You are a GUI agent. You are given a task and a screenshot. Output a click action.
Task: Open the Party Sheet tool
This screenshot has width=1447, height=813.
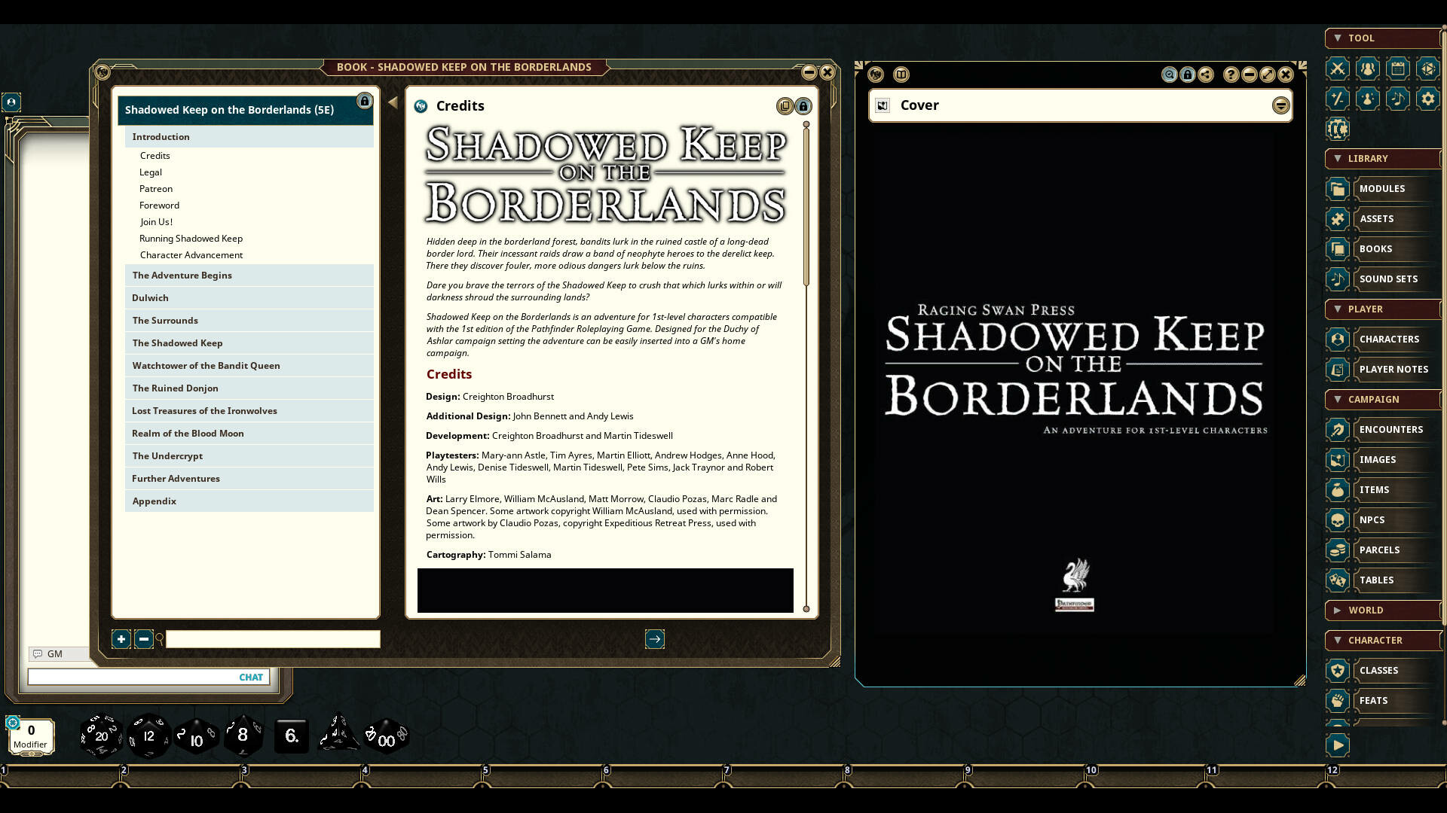tap(1367, 69)
